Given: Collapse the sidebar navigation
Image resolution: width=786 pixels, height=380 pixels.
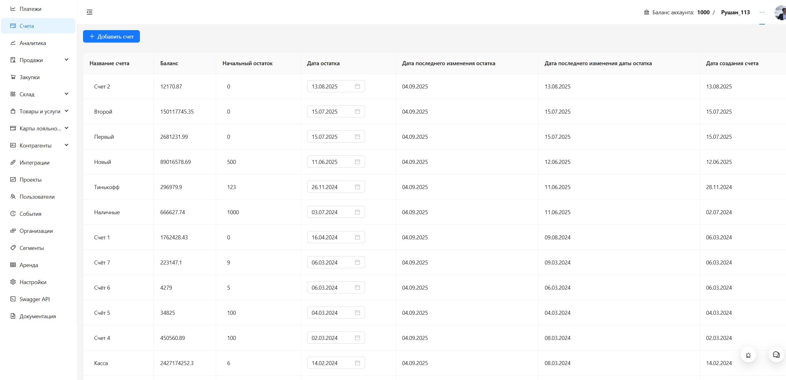Looking at the screenshot, I should [x=90, y=12].
